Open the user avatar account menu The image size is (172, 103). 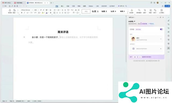(158, 3)
